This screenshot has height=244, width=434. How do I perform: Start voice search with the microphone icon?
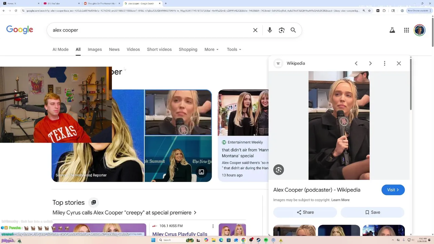[x=270, y=30]
